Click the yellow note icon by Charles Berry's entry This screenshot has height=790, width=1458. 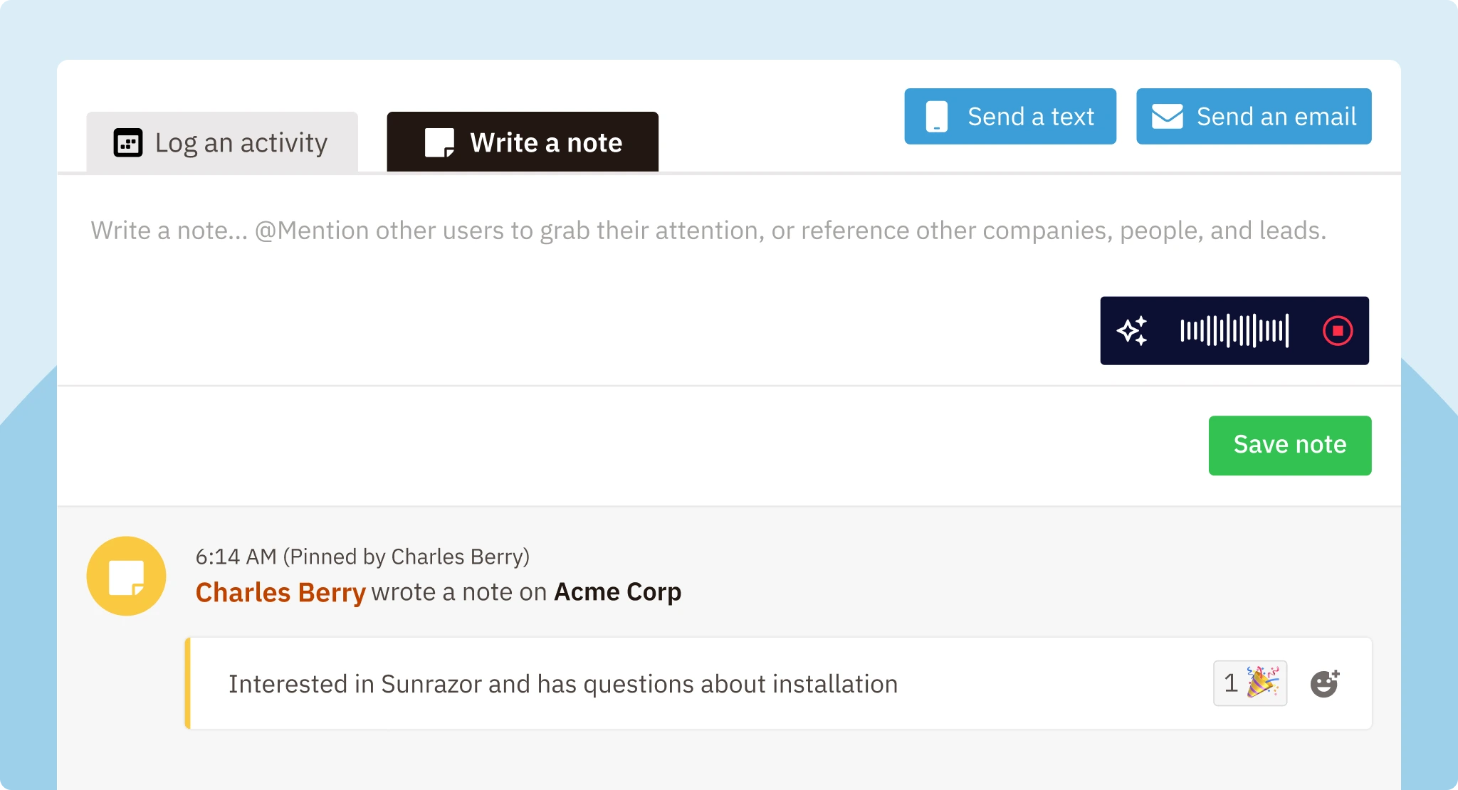coord(126,575)
